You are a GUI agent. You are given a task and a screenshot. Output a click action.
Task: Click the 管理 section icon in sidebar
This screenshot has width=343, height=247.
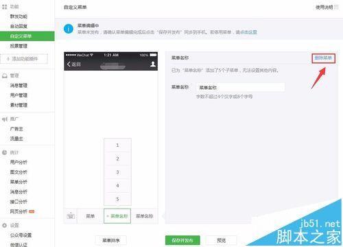click(x=5, y=75)
